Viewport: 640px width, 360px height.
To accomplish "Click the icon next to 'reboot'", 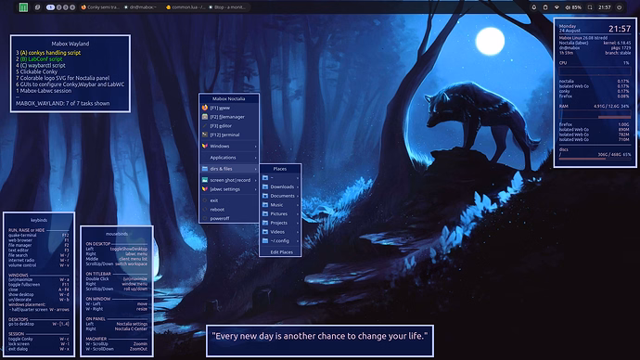I will 205,210.
